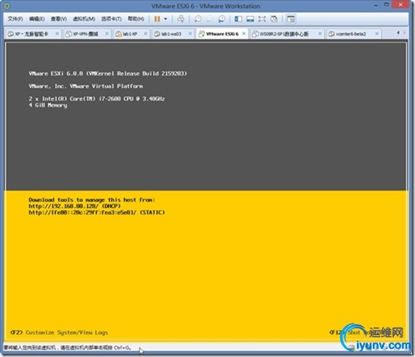415x357 pixels.
Task: Click the send Ctrl+Alt+Del toolbar icon
Action: 181,19
